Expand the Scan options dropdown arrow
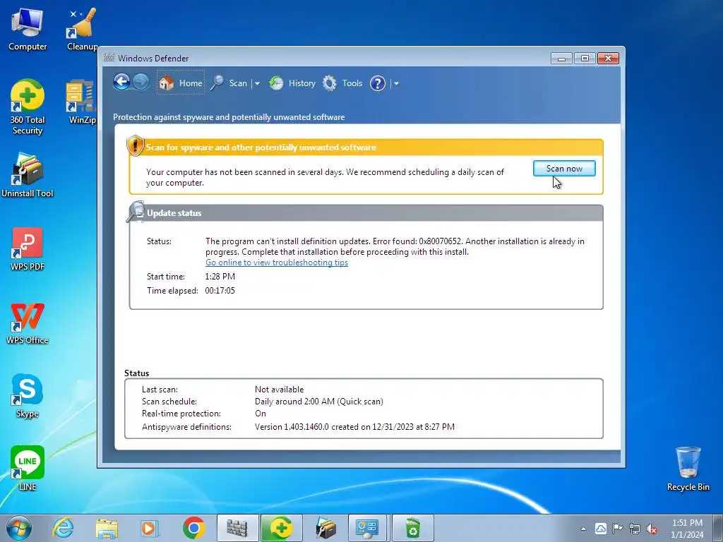The image size is (723, 542). click(257, 83)
